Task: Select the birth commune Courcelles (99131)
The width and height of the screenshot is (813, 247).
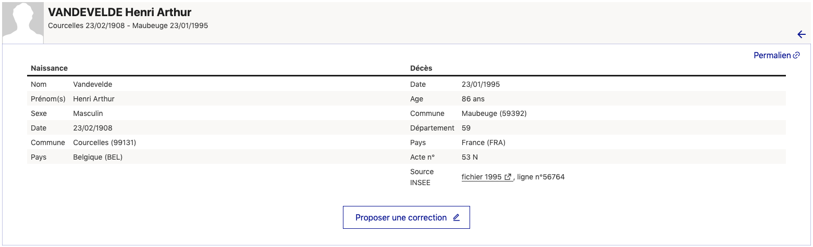Action: click(105, 142)
